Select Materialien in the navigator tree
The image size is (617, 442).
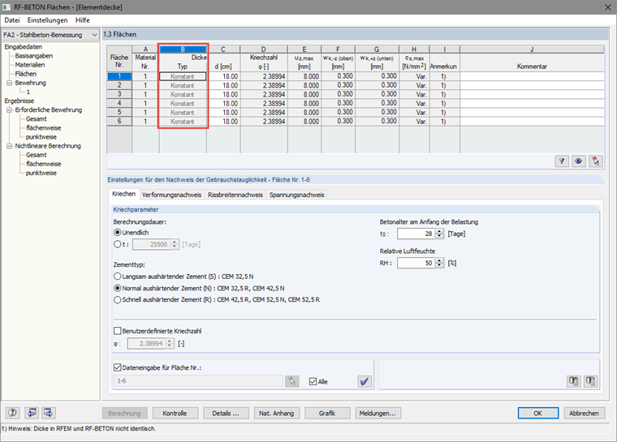(30, 65)
